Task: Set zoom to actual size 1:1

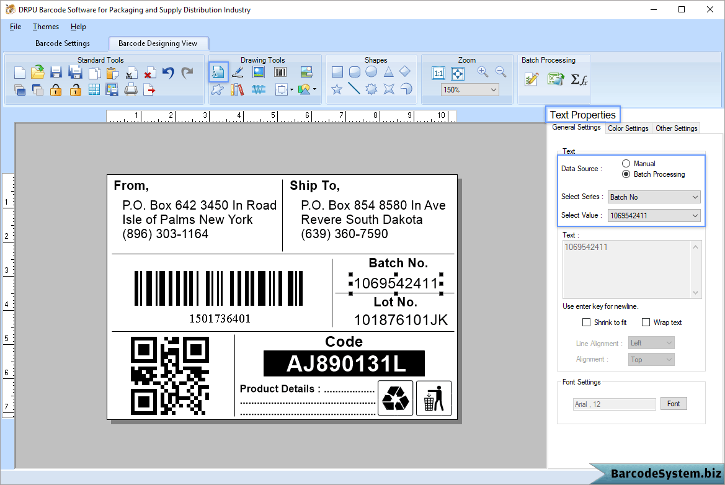Action: [438, 73]
